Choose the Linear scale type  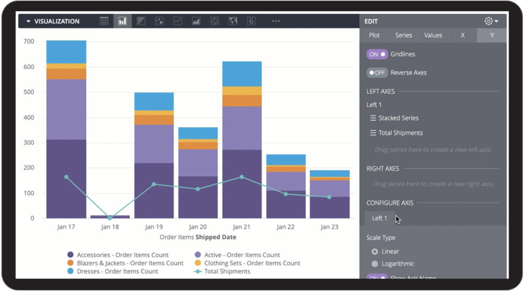(375, 251)
